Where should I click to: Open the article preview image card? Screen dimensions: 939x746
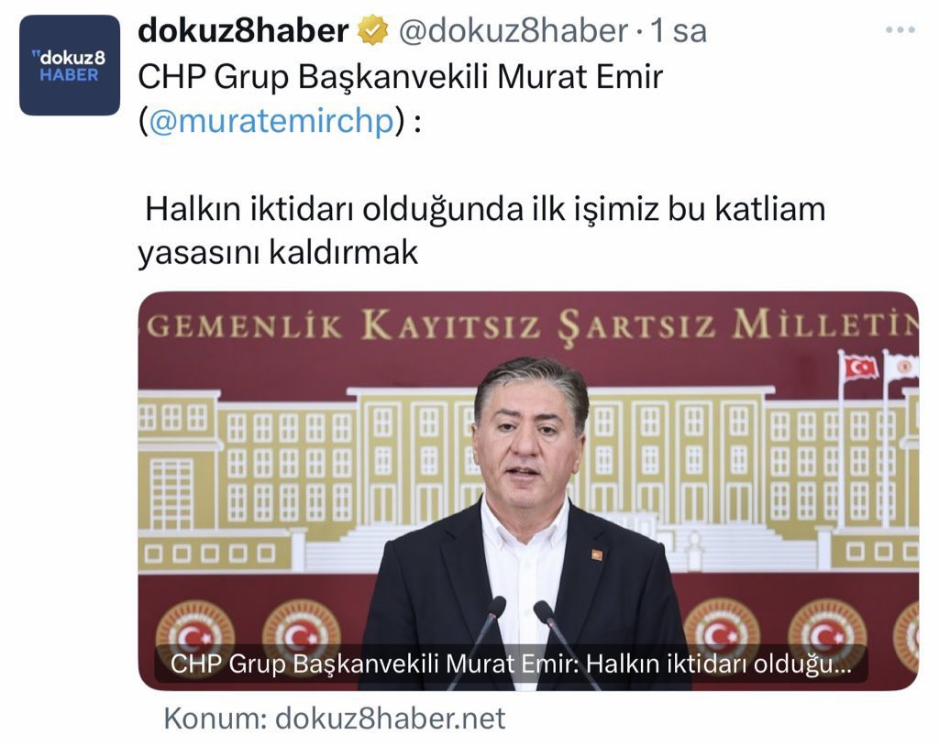(528, 491)
